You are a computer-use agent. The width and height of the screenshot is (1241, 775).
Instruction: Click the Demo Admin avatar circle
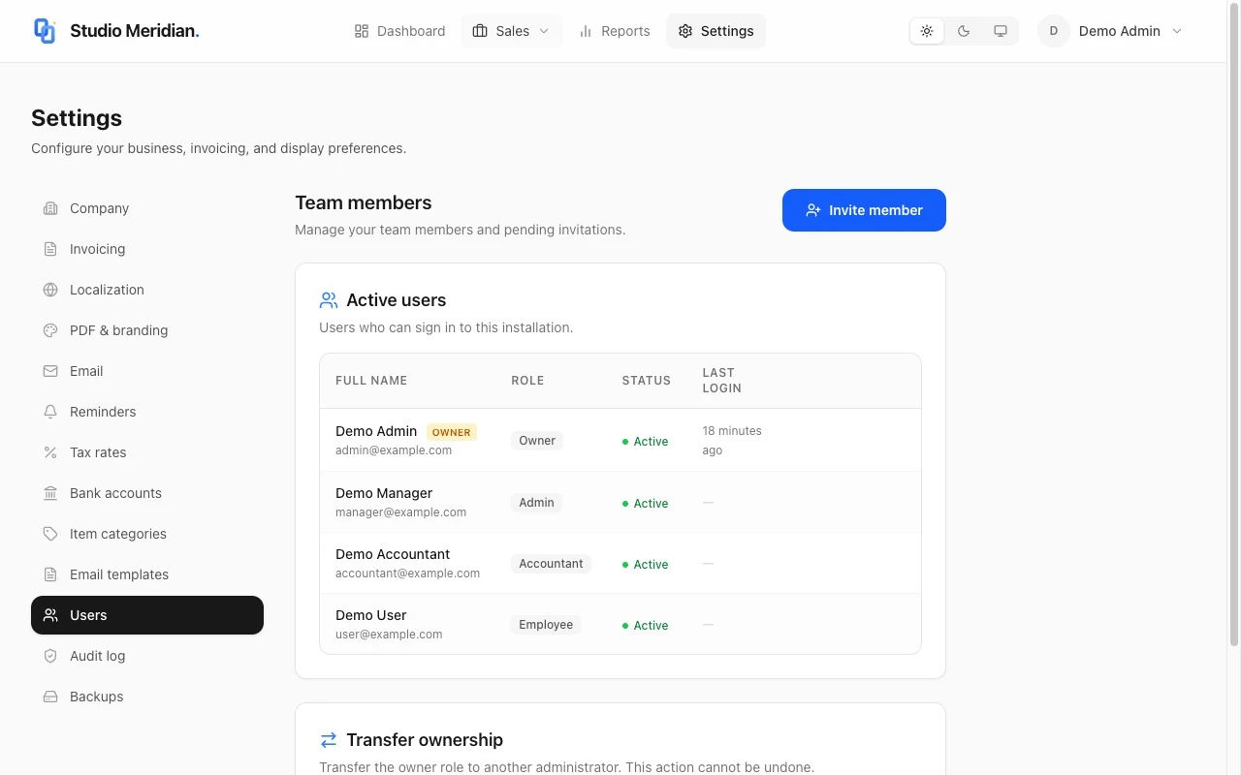click(x=1054, y=31)
